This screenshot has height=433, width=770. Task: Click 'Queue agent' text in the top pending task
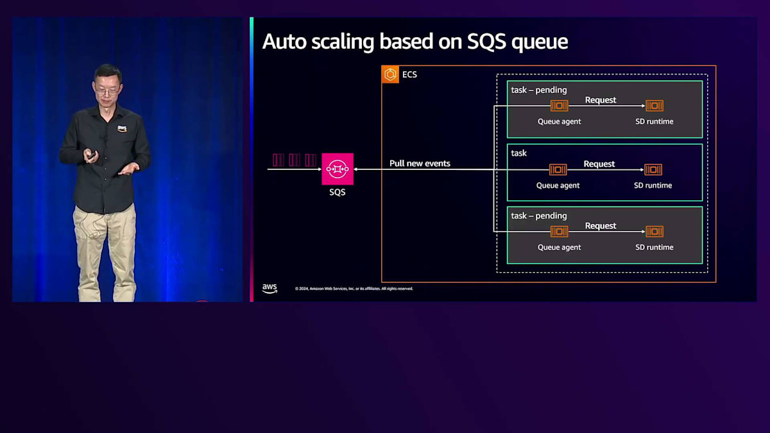click(x=559, y=121)
